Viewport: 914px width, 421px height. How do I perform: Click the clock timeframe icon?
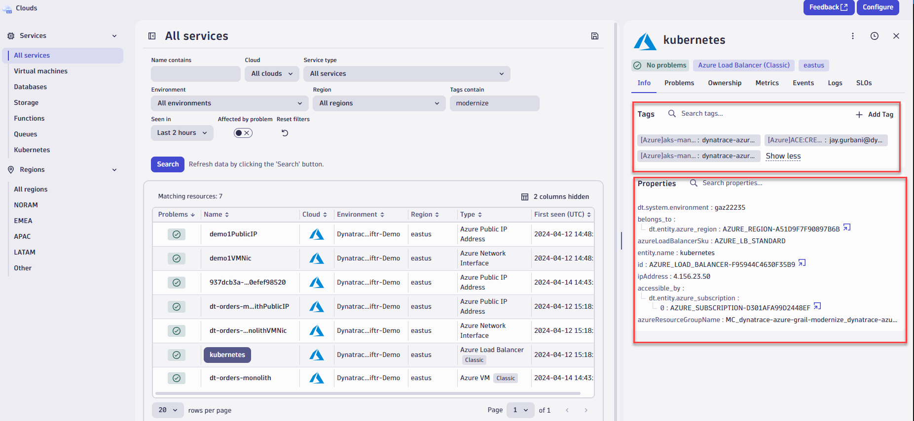point(874,36)
